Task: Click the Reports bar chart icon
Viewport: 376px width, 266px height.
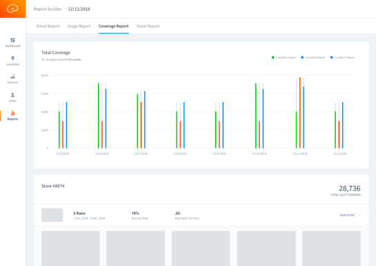Action: [x=12, y=113]
